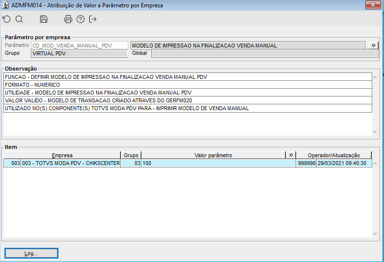This screenshot has height=262, width=384.
Task: Select the observation line starting with VALOR VALIDO
Action: point(188,100)
